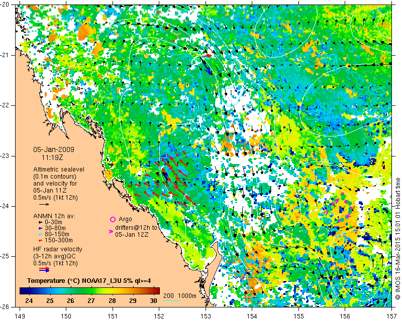402x321 pixels.
Task: Click the blue 30-80m arrow legend symbol
Action: 40,228
